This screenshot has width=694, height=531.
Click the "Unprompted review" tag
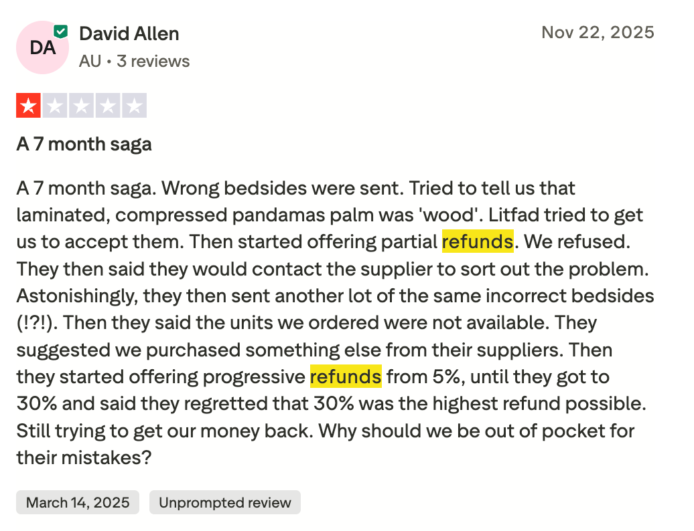click(225, 502)
